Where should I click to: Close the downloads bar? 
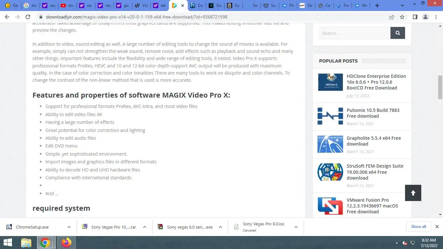pos(437,227)
